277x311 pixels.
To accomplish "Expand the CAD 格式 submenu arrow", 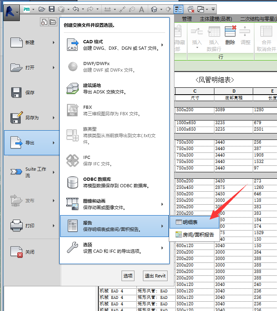I will (x=162, y=45).
